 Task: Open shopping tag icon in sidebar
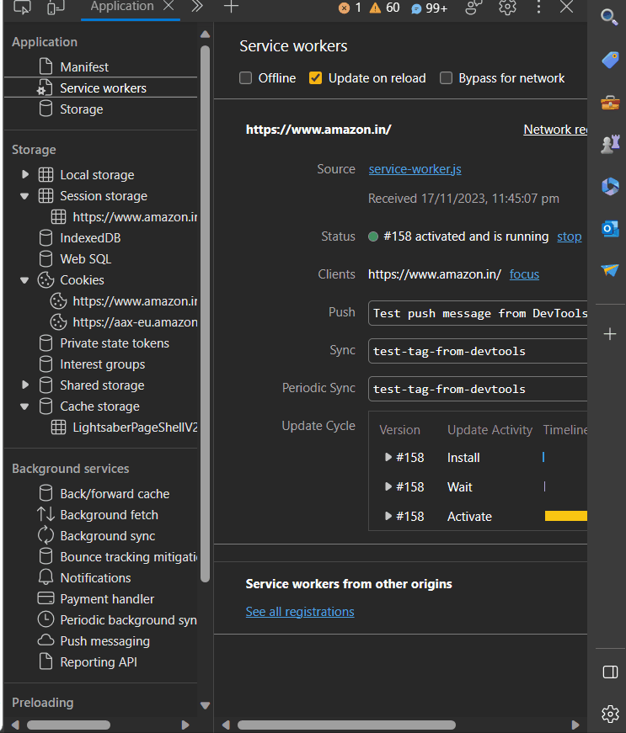(x=610, y=60)
